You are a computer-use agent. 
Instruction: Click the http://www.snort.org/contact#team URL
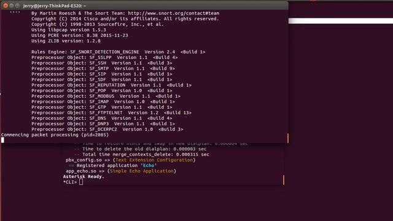[x=173, y=14]
